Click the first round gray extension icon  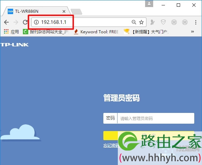coord(174,22)
